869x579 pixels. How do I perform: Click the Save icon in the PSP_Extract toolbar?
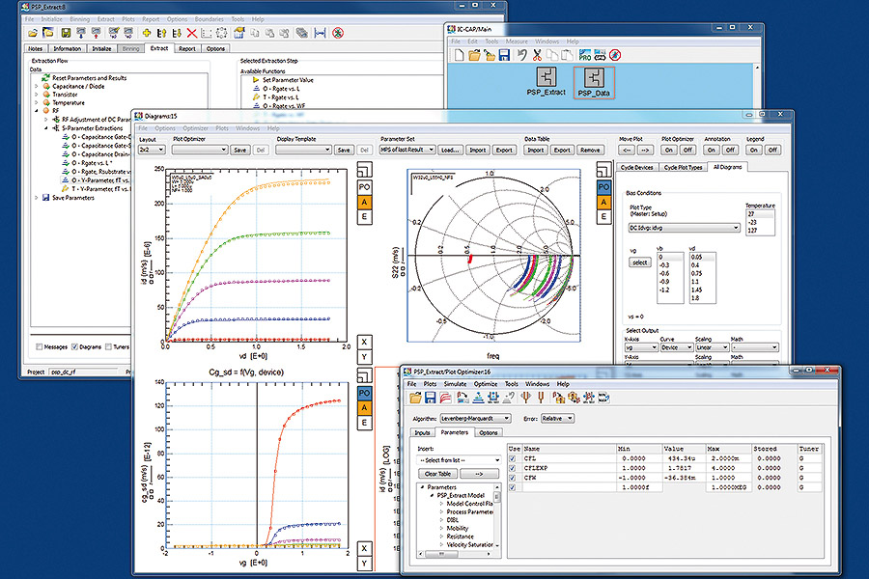(x=65, y=32)
